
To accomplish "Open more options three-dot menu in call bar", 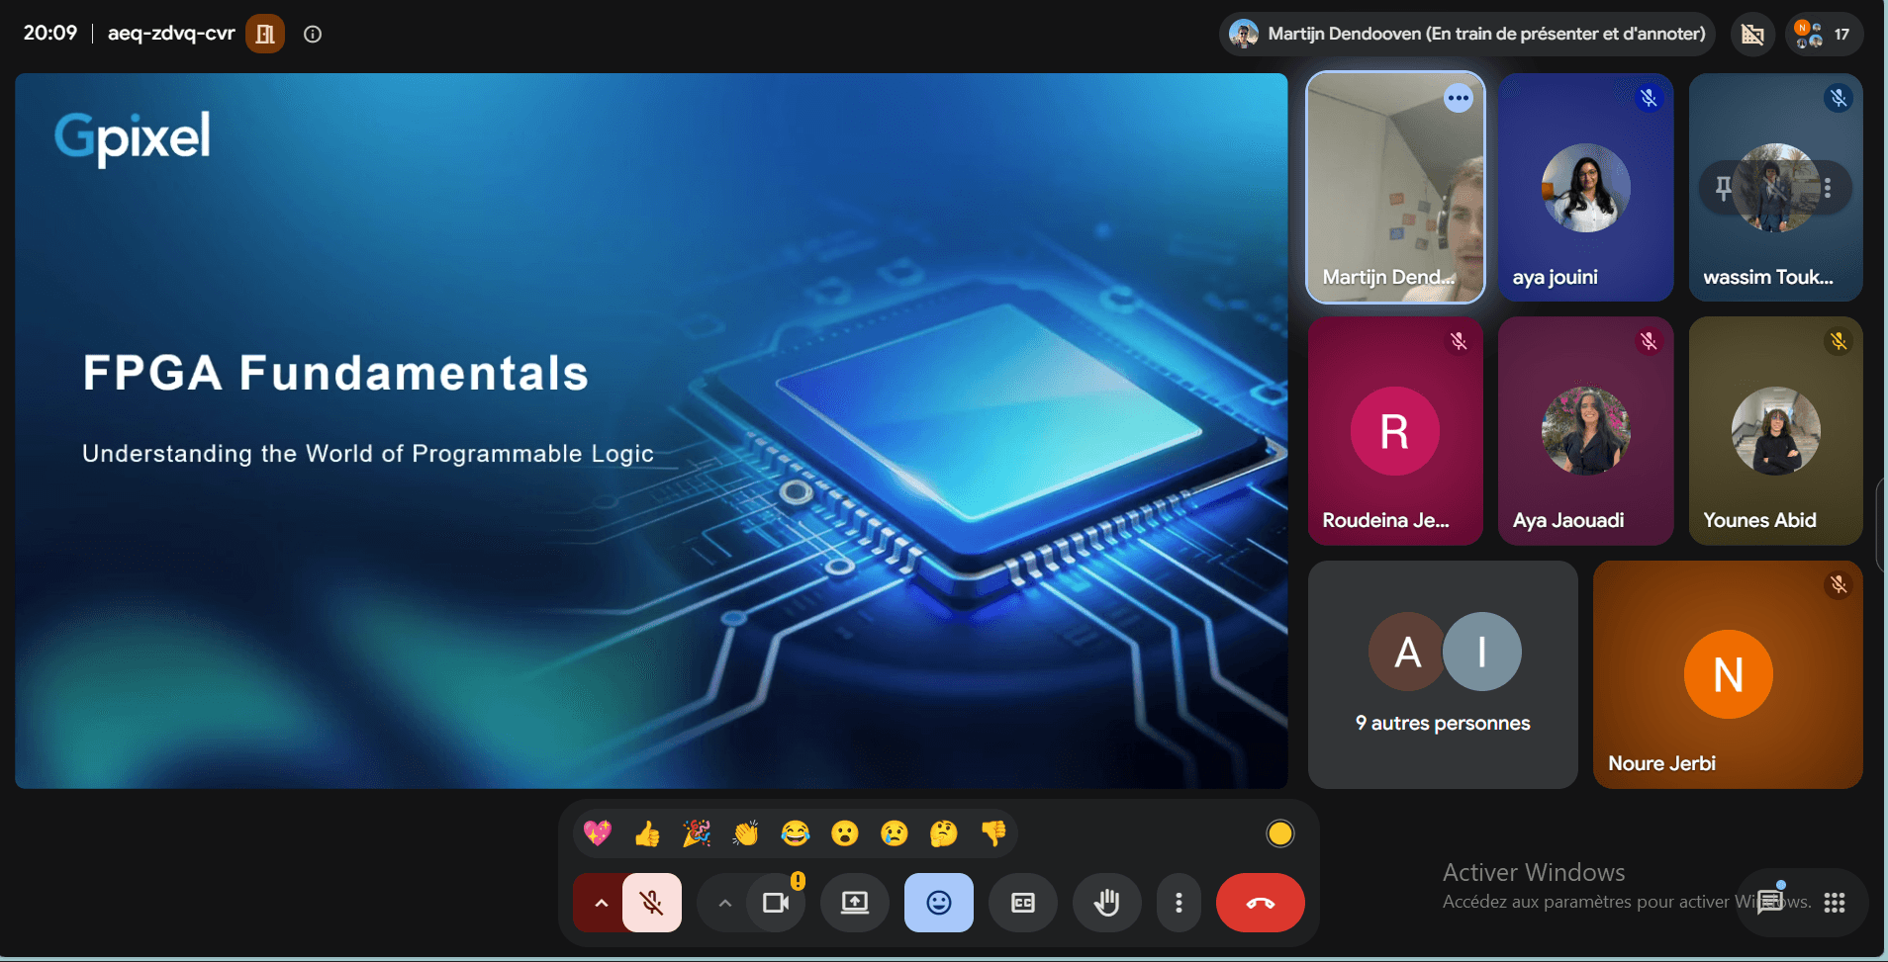I will (x=1179, y=903).
